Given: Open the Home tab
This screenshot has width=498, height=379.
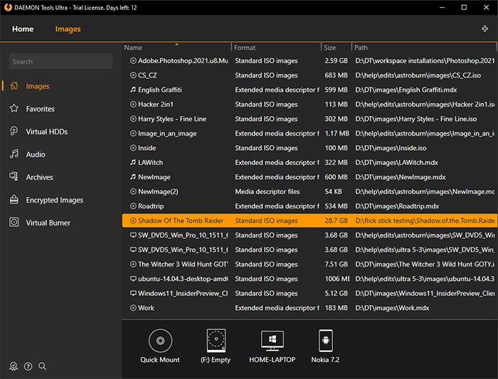Looking at the screenshot, I should pos(23,29).
